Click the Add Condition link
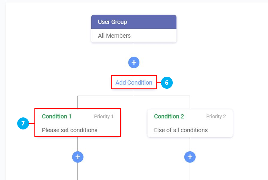Screen dimensions: 268x180 coord(134,83)
